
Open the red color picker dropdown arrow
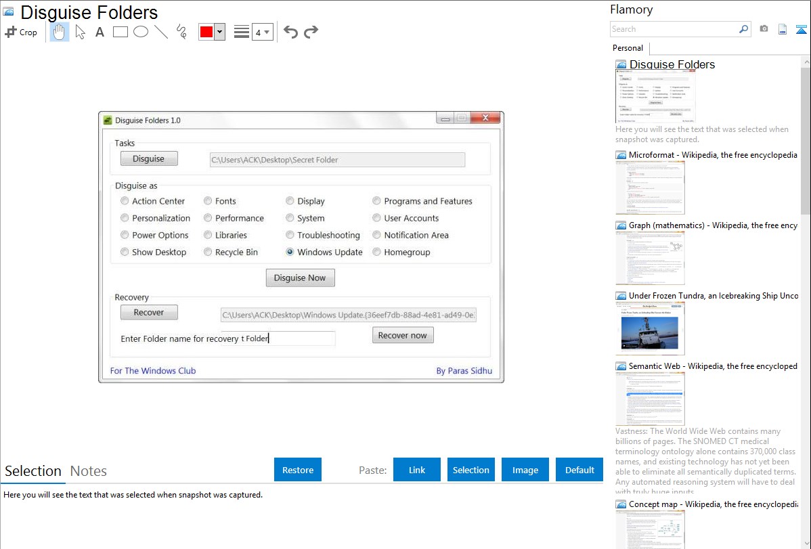pos(219,32)
